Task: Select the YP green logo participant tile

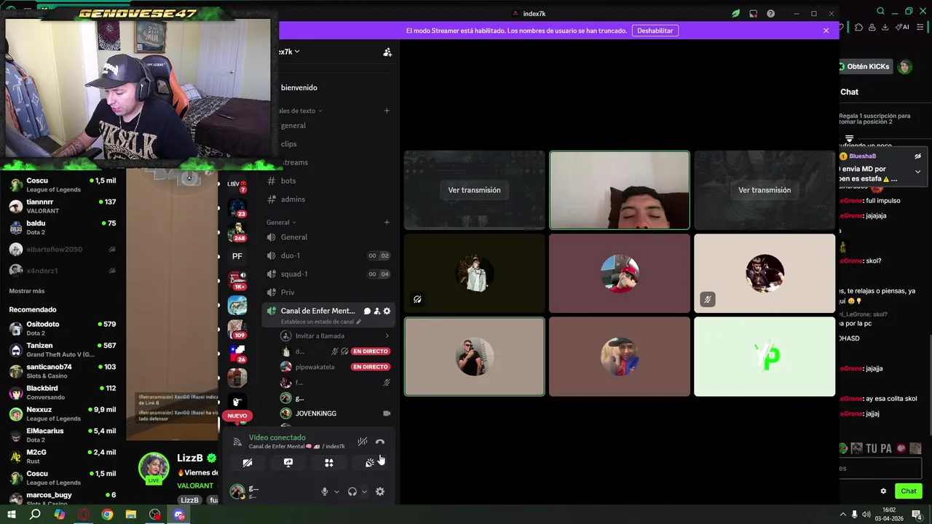Action: point(765,357)
